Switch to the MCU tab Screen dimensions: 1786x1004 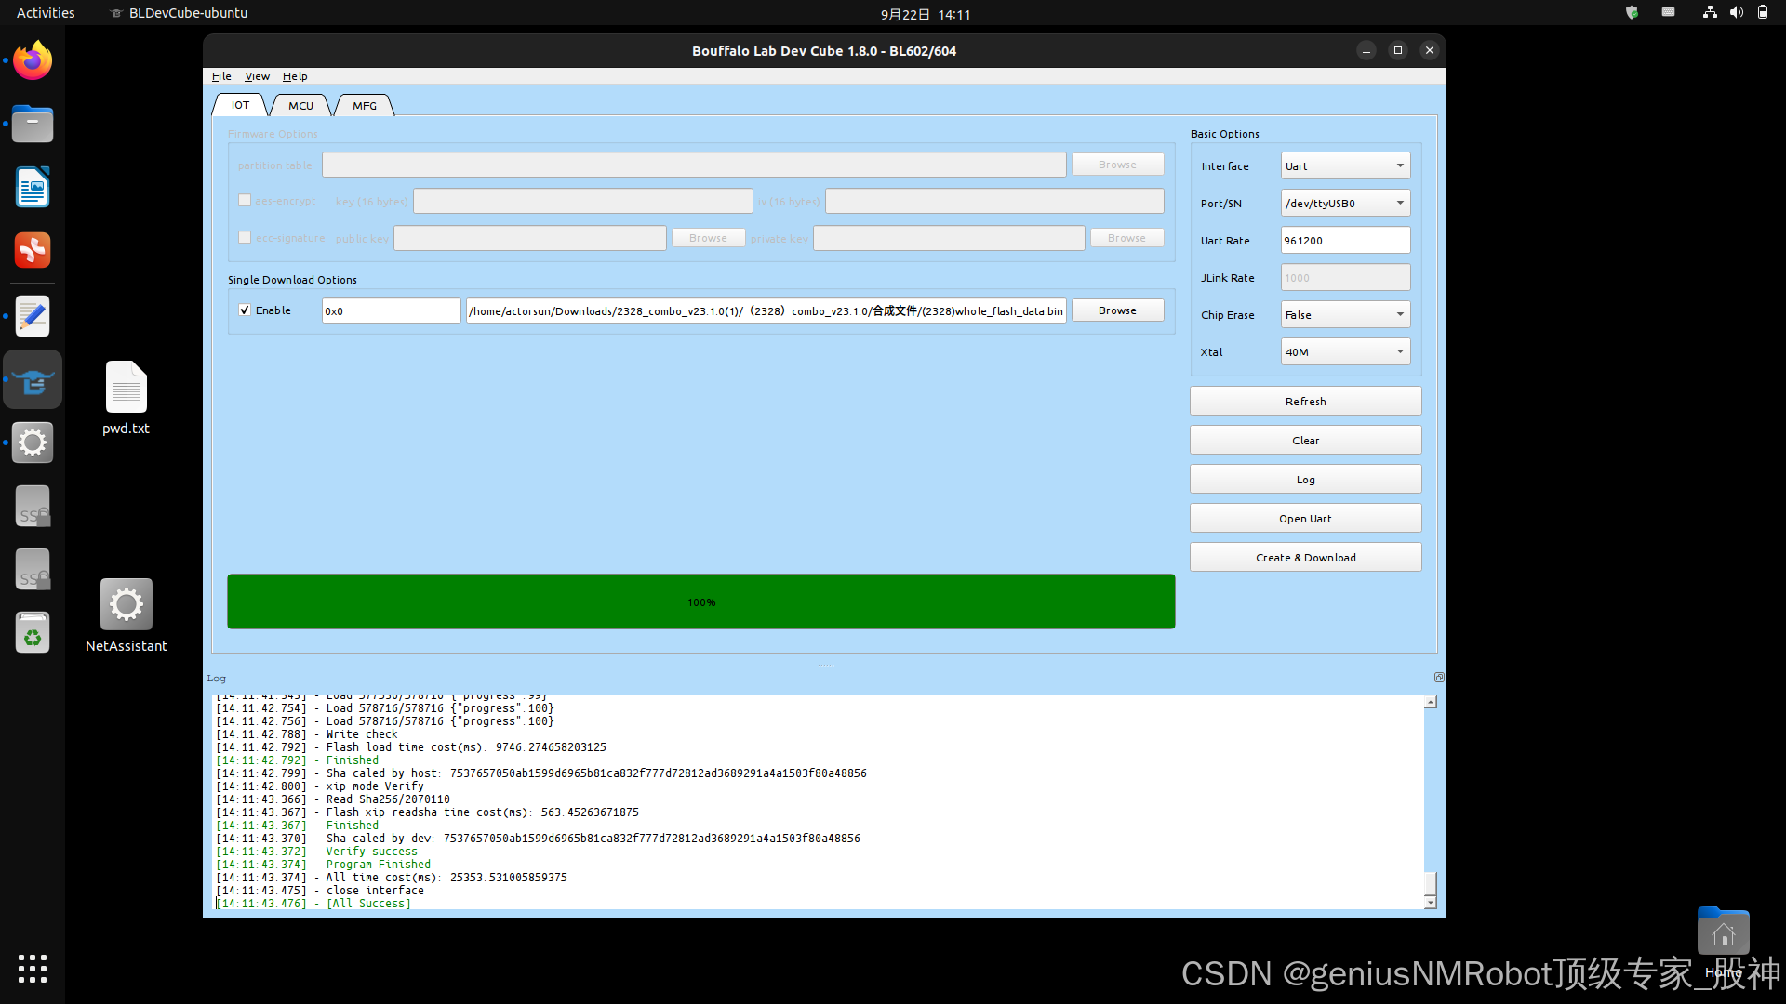(300, 106)
